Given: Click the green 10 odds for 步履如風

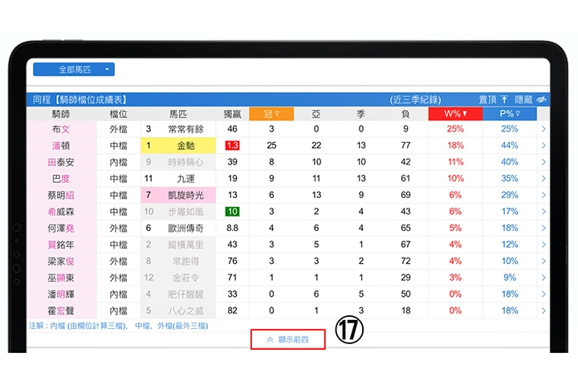Looking at the screenshot, I should [232, 212].
